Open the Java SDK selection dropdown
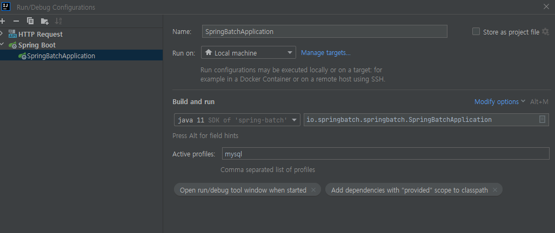 (237, 120)
